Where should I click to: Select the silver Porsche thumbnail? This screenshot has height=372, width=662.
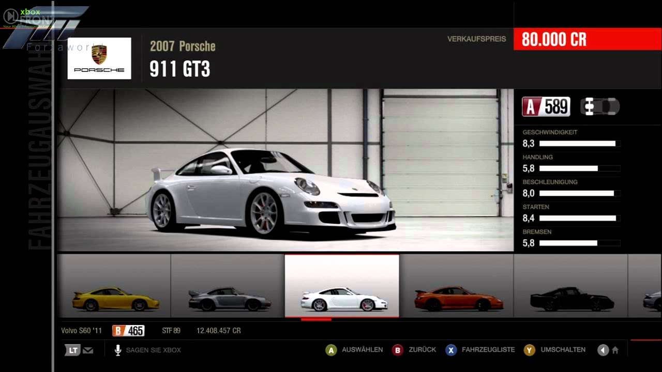coord(228,286)
